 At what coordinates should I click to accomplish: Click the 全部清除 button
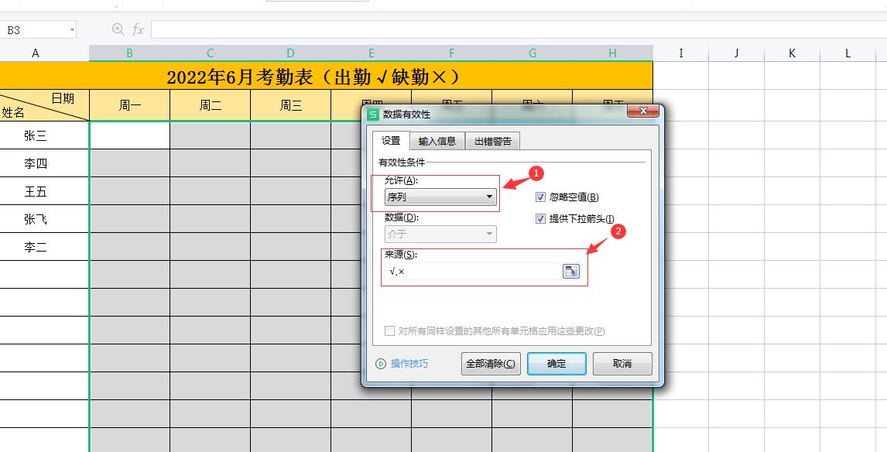tap(491, 364)
